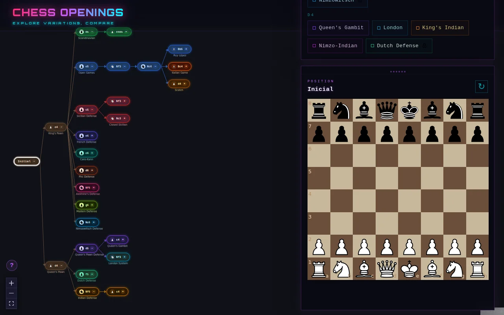Screen dimensions: 504x315
Task: Click the knight icon in Nimzowitsch Defense node
Action: click(82, 222)
